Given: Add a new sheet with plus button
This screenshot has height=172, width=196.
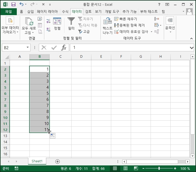Looking at the screenshot, I should pos(57,162).
